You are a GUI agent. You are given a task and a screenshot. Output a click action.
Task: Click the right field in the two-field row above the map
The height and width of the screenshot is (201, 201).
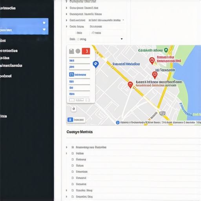click(107, 33)
